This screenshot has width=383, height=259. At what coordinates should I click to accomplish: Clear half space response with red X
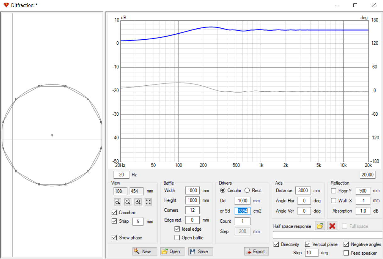[332, 226]
